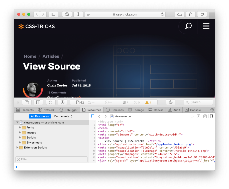Expand the Extension Scripts folder
The image size is (229, 189).
click(17, 147)
